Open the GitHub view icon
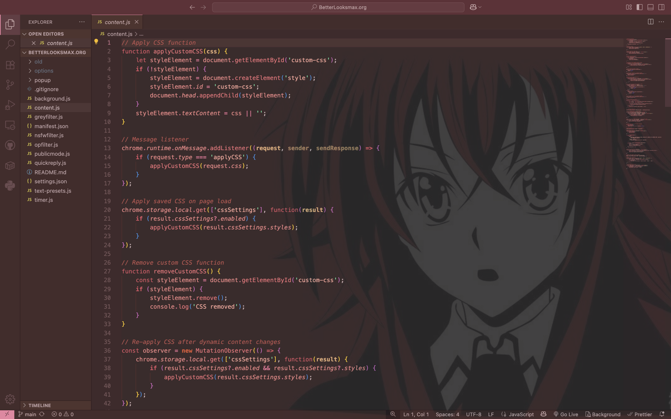This screenshot has width=671, height=419. [10, 145]
